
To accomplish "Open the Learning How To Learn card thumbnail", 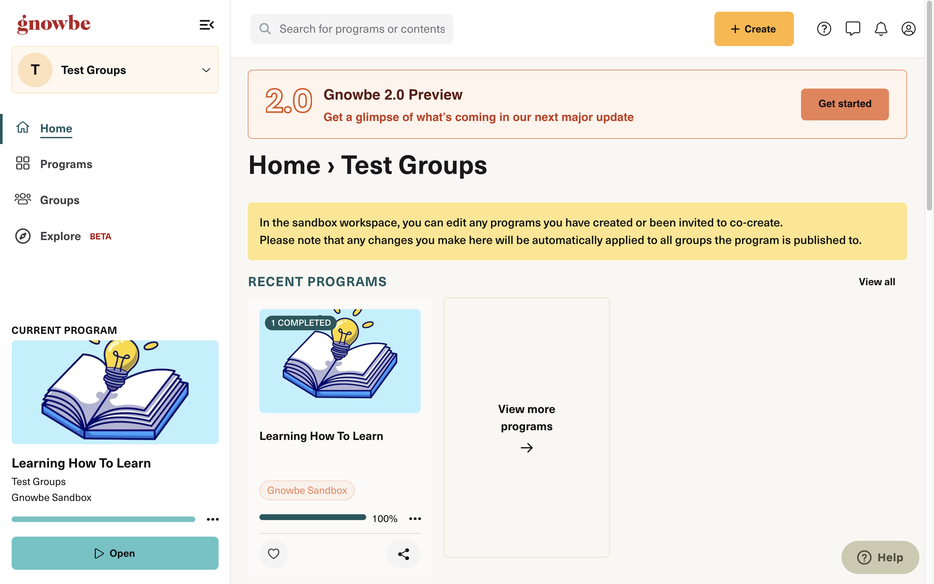I will (x=340, y=361).
